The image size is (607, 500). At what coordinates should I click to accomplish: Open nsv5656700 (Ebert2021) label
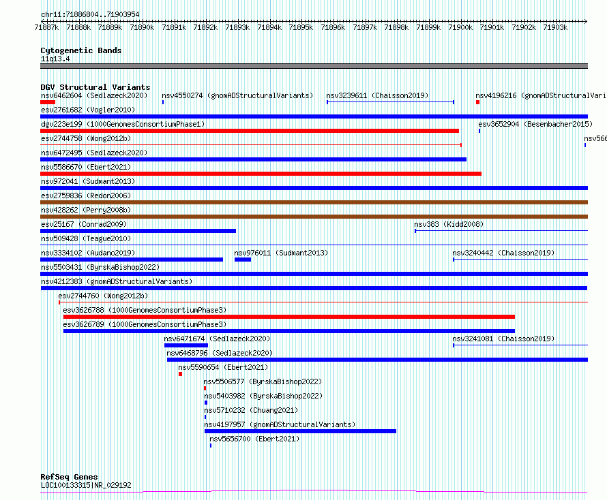point(254,439)
